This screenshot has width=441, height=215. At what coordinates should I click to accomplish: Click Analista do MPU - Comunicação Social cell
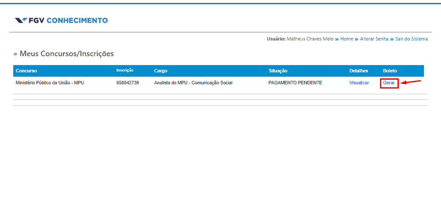pos(193,83)
